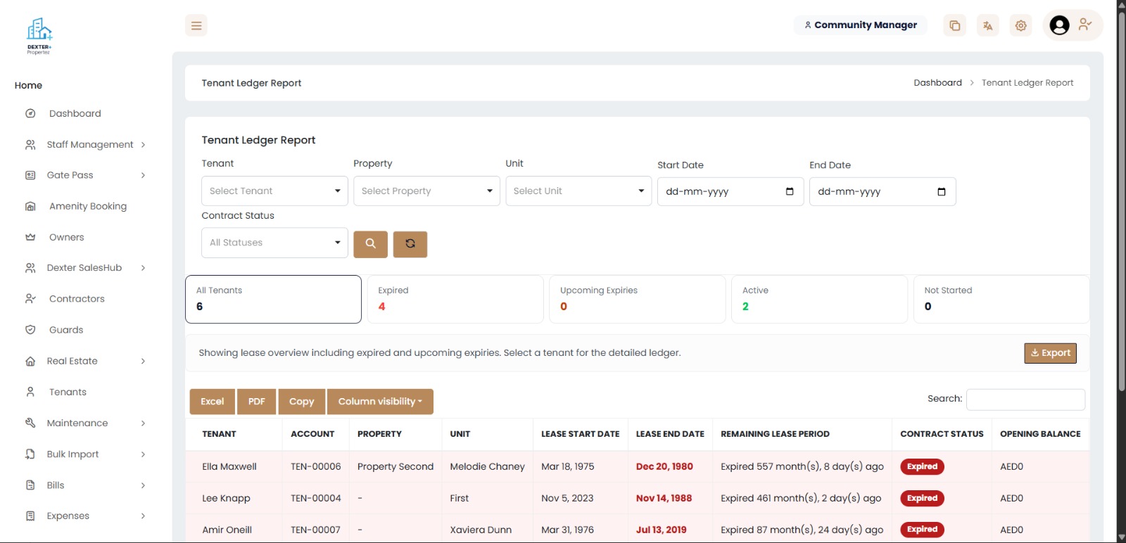Open the Select Tenant dropdown
This screenshot has width=1126, height=543.
coord(274,191)
